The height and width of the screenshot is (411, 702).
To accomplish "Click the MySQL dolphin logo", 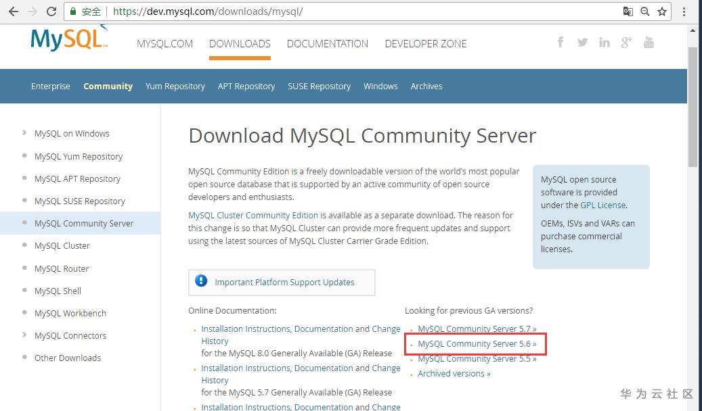I will coord(68,39).
